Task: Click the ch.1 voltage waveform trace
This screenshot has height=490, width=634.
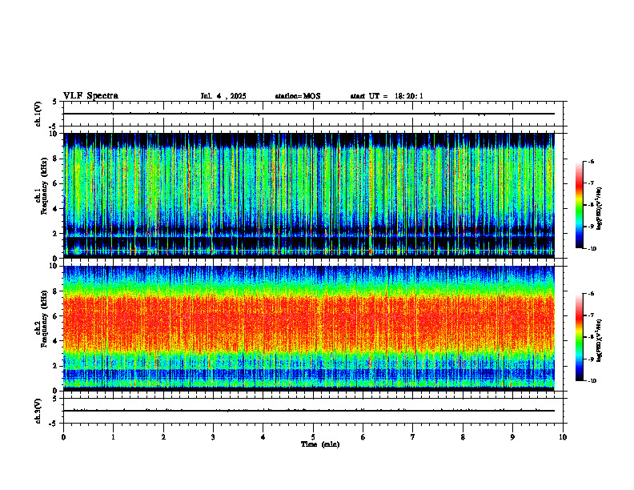Action: pyautogui.click(x=309, y=114)
